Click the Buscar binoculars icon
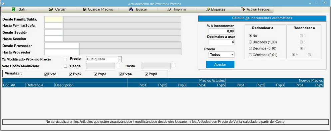This screenshot has width=331, height=131. [x=131, y=10]
